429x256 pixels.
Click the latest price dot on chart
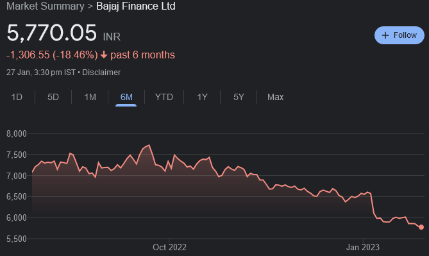(x=421, y=227)
